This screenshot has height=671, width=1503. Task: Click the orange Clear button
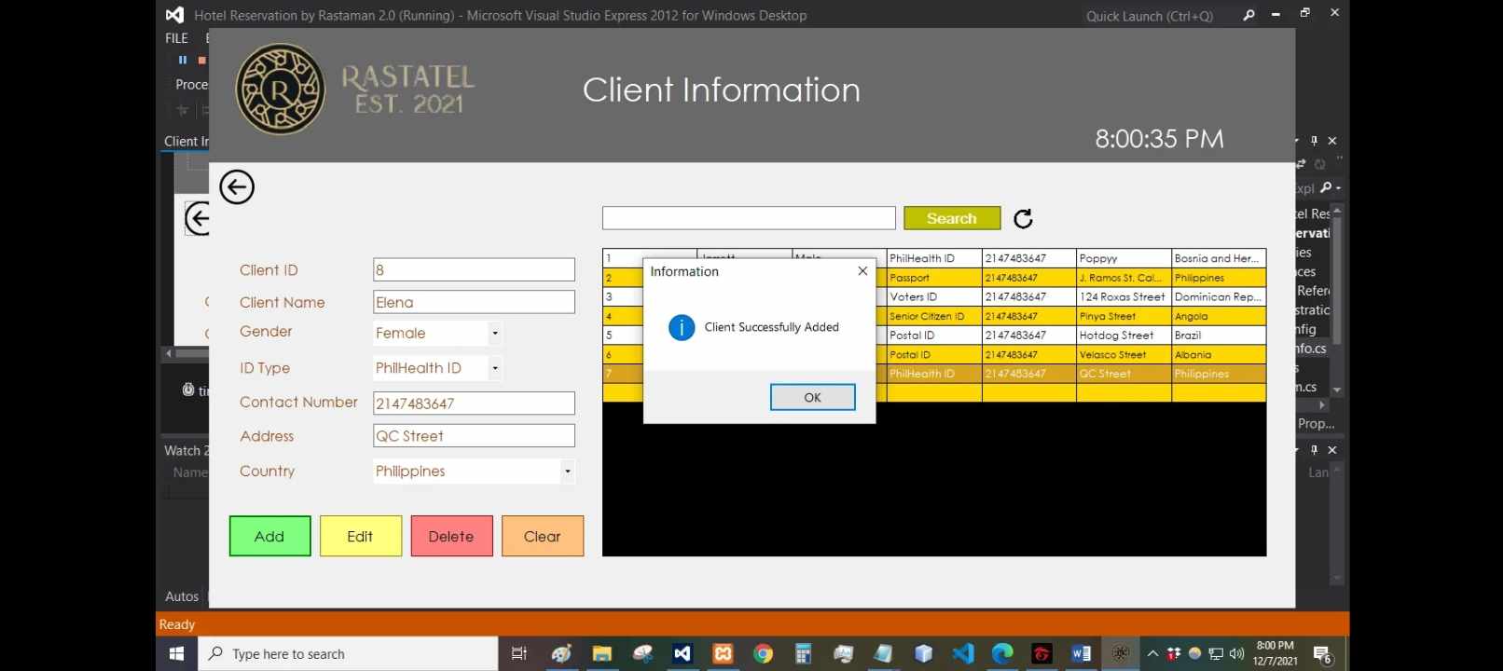[x=543, y=536]
